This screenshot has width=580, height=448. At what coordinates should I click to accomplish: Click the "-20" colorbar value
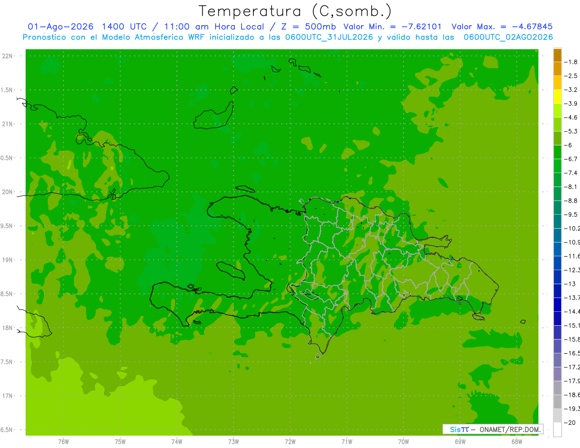570,422
